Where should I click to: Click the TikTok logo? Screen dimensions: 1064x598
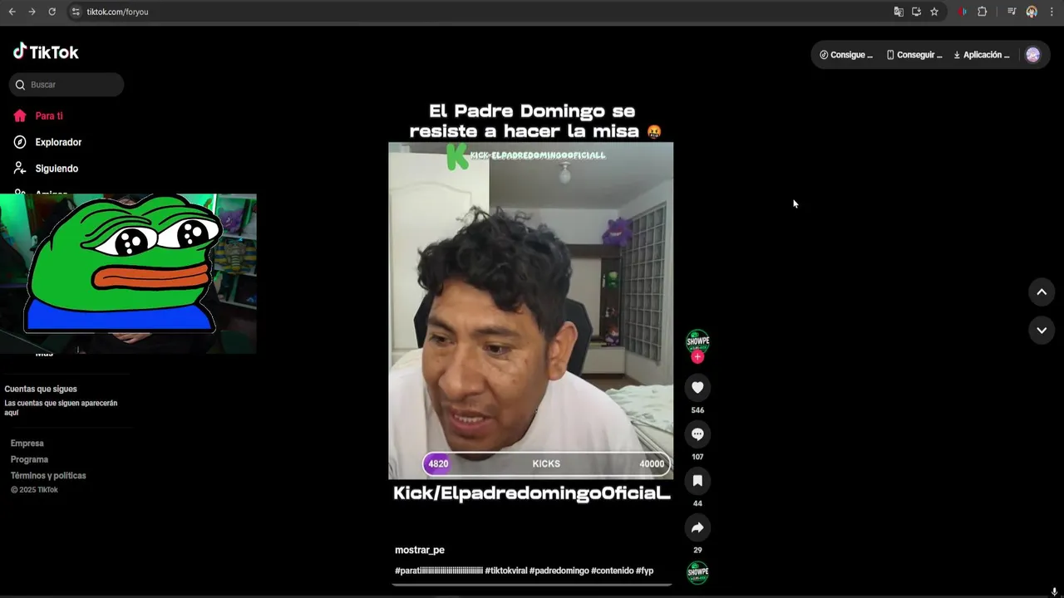46,51
